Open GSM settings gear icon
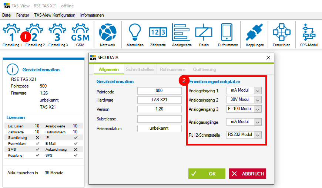The width and height of the screenshot is (322, 188). point(80,33)
